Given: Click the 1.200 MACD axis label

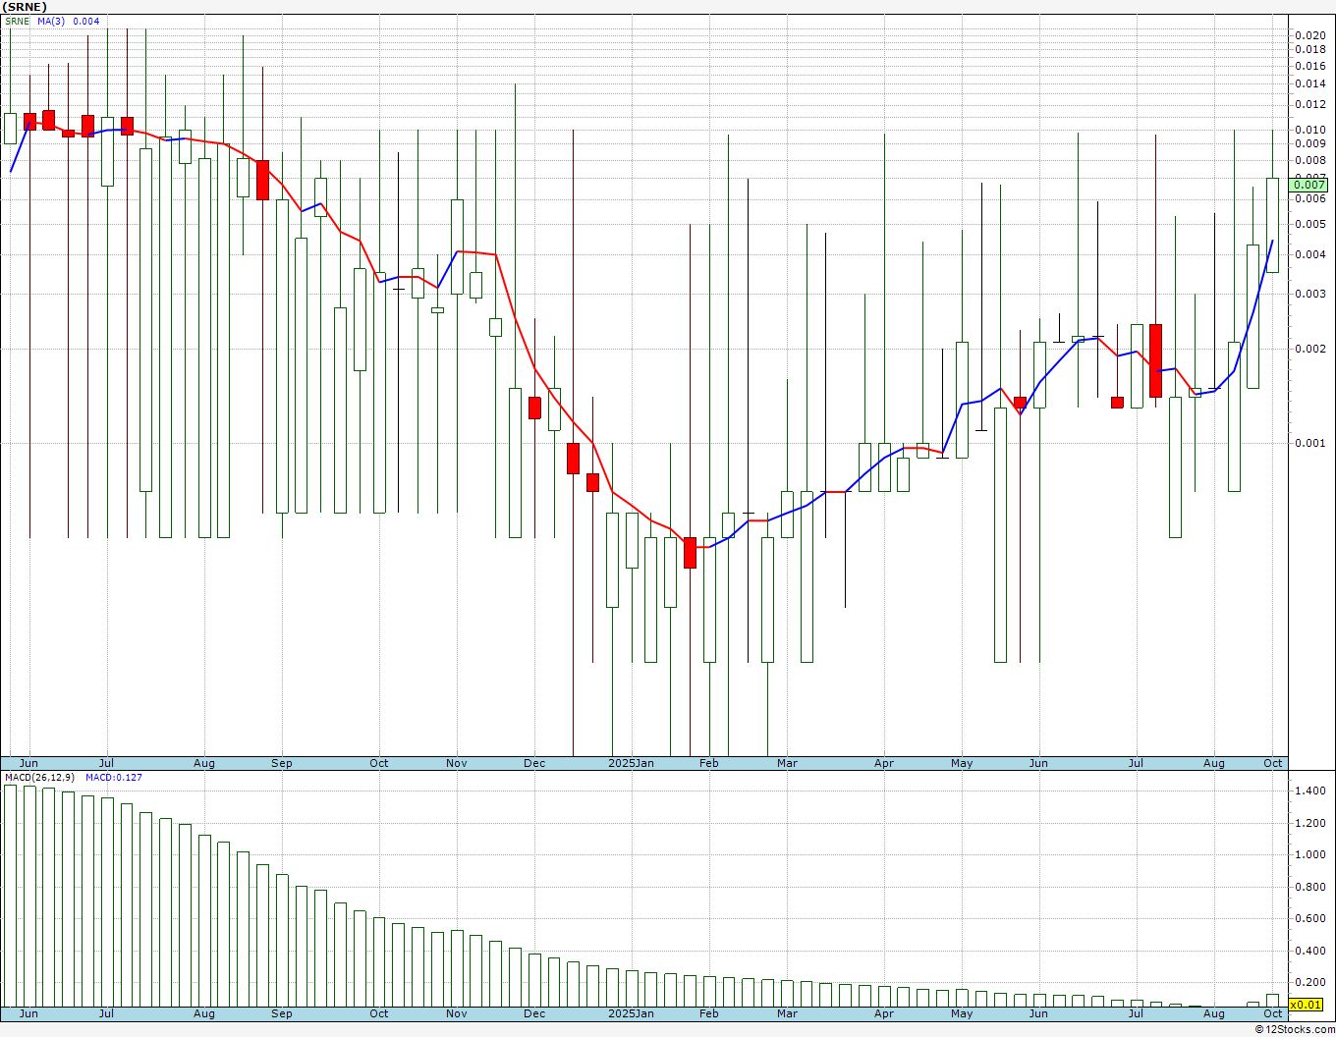Looking at the screenshot, I should (x=1310, y=823).
